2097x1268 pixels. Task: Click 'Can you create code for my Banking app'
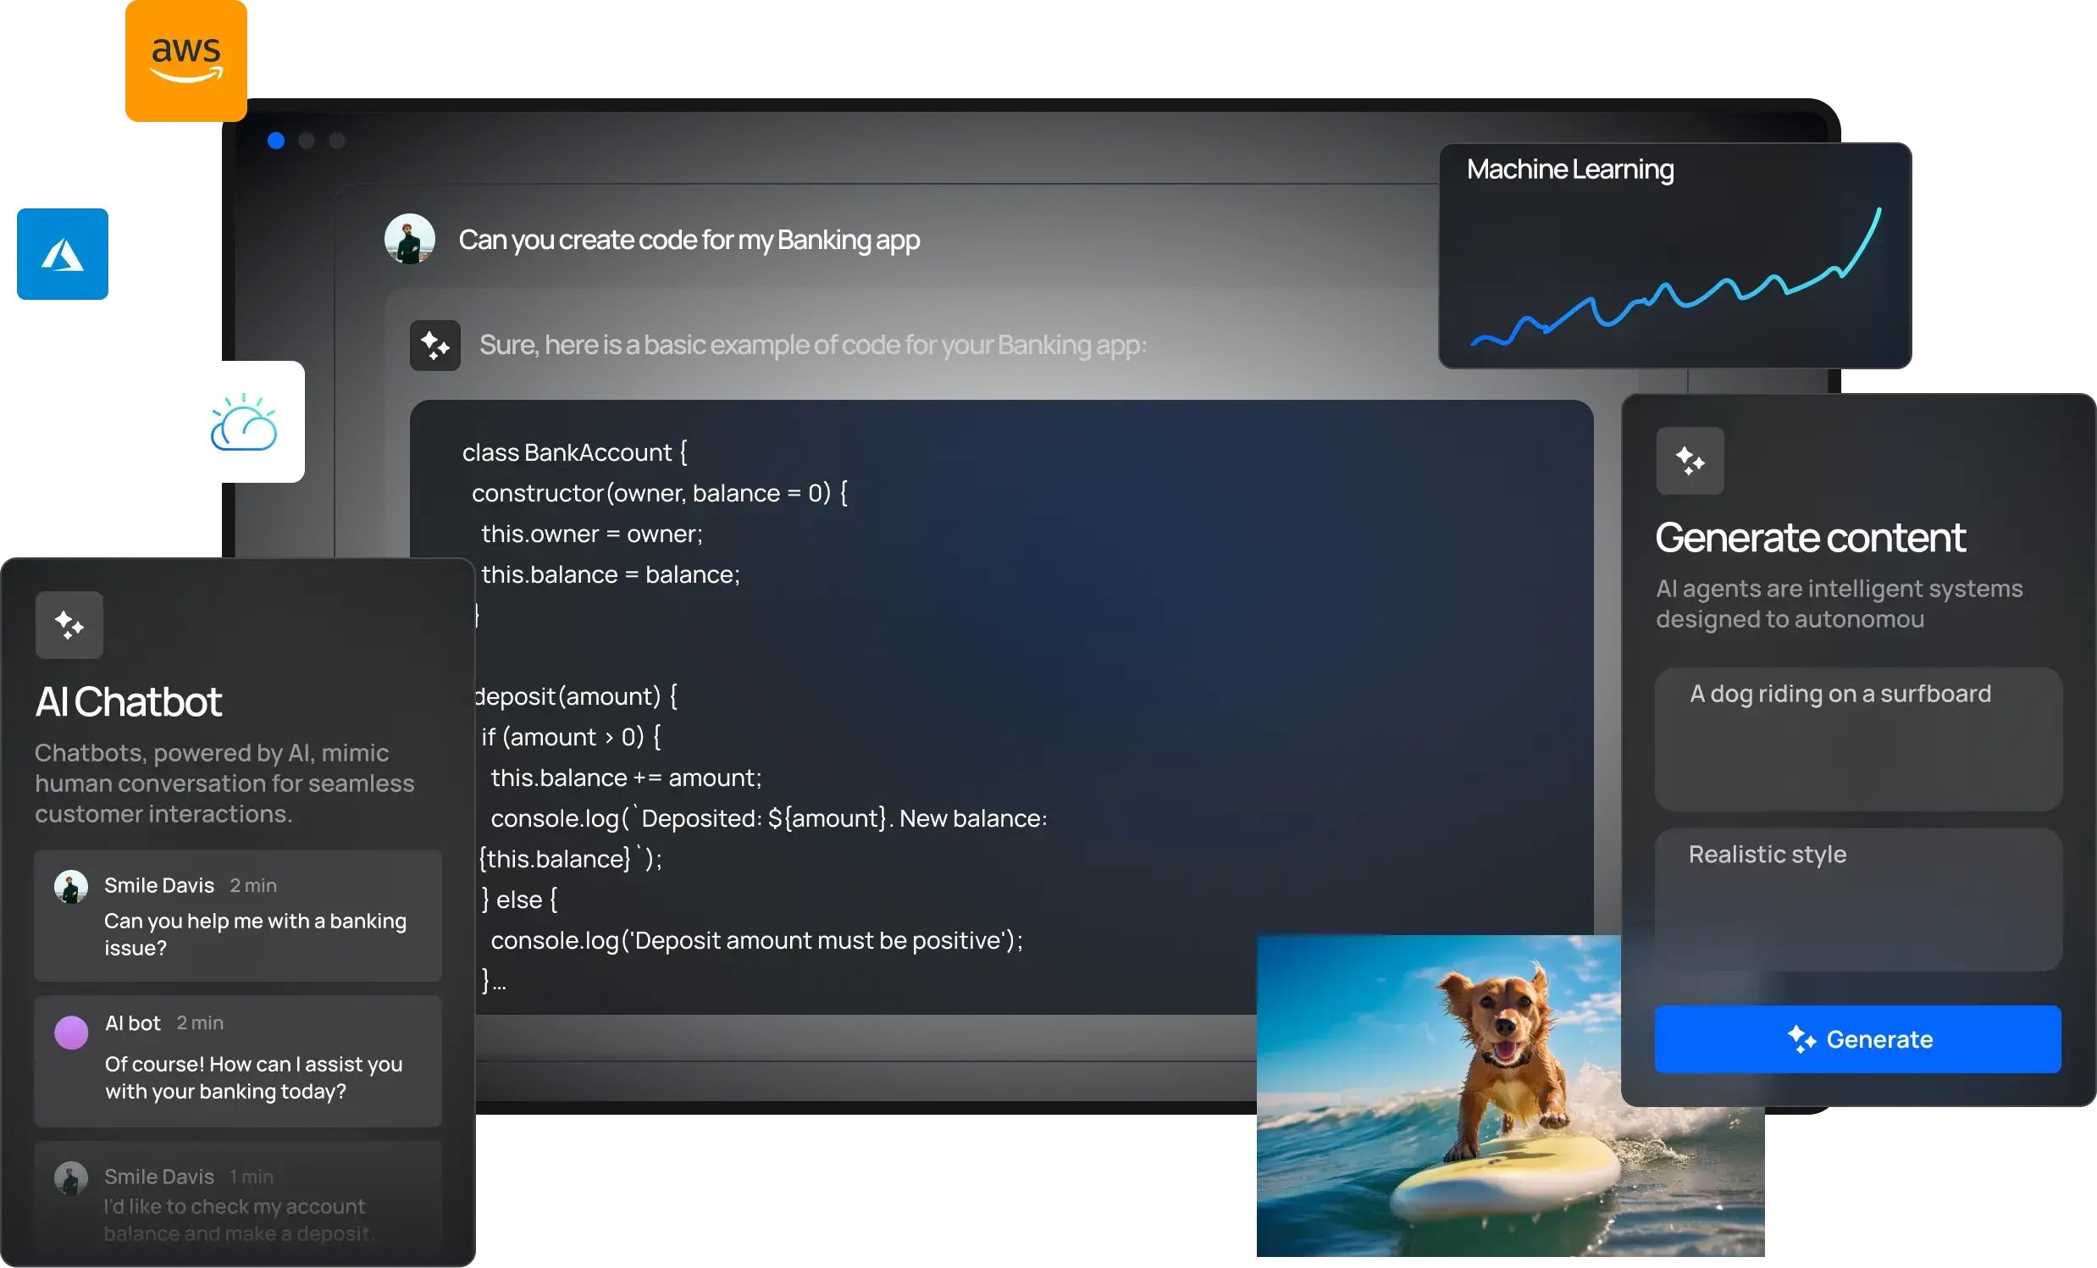(689, 240)
